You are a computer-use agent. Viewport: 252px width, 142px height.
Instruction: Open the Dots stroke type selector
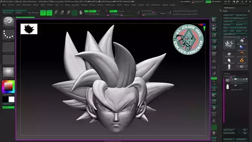(8, 34)
